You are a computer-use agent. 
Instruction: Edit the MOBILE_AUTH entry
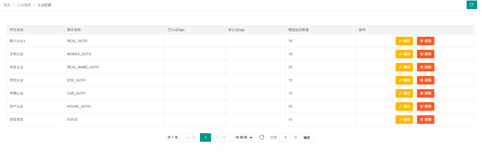click(404, 54)
